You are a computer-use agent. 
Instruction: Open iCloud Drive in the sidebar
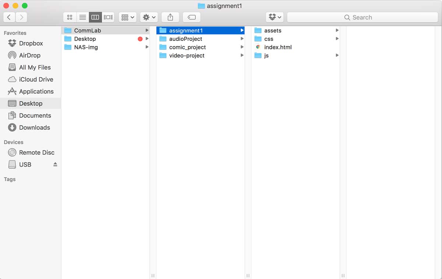31,79
